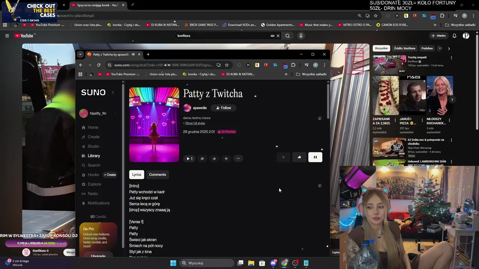Open hipatty_ttv account dropdown

coord(98,113)
